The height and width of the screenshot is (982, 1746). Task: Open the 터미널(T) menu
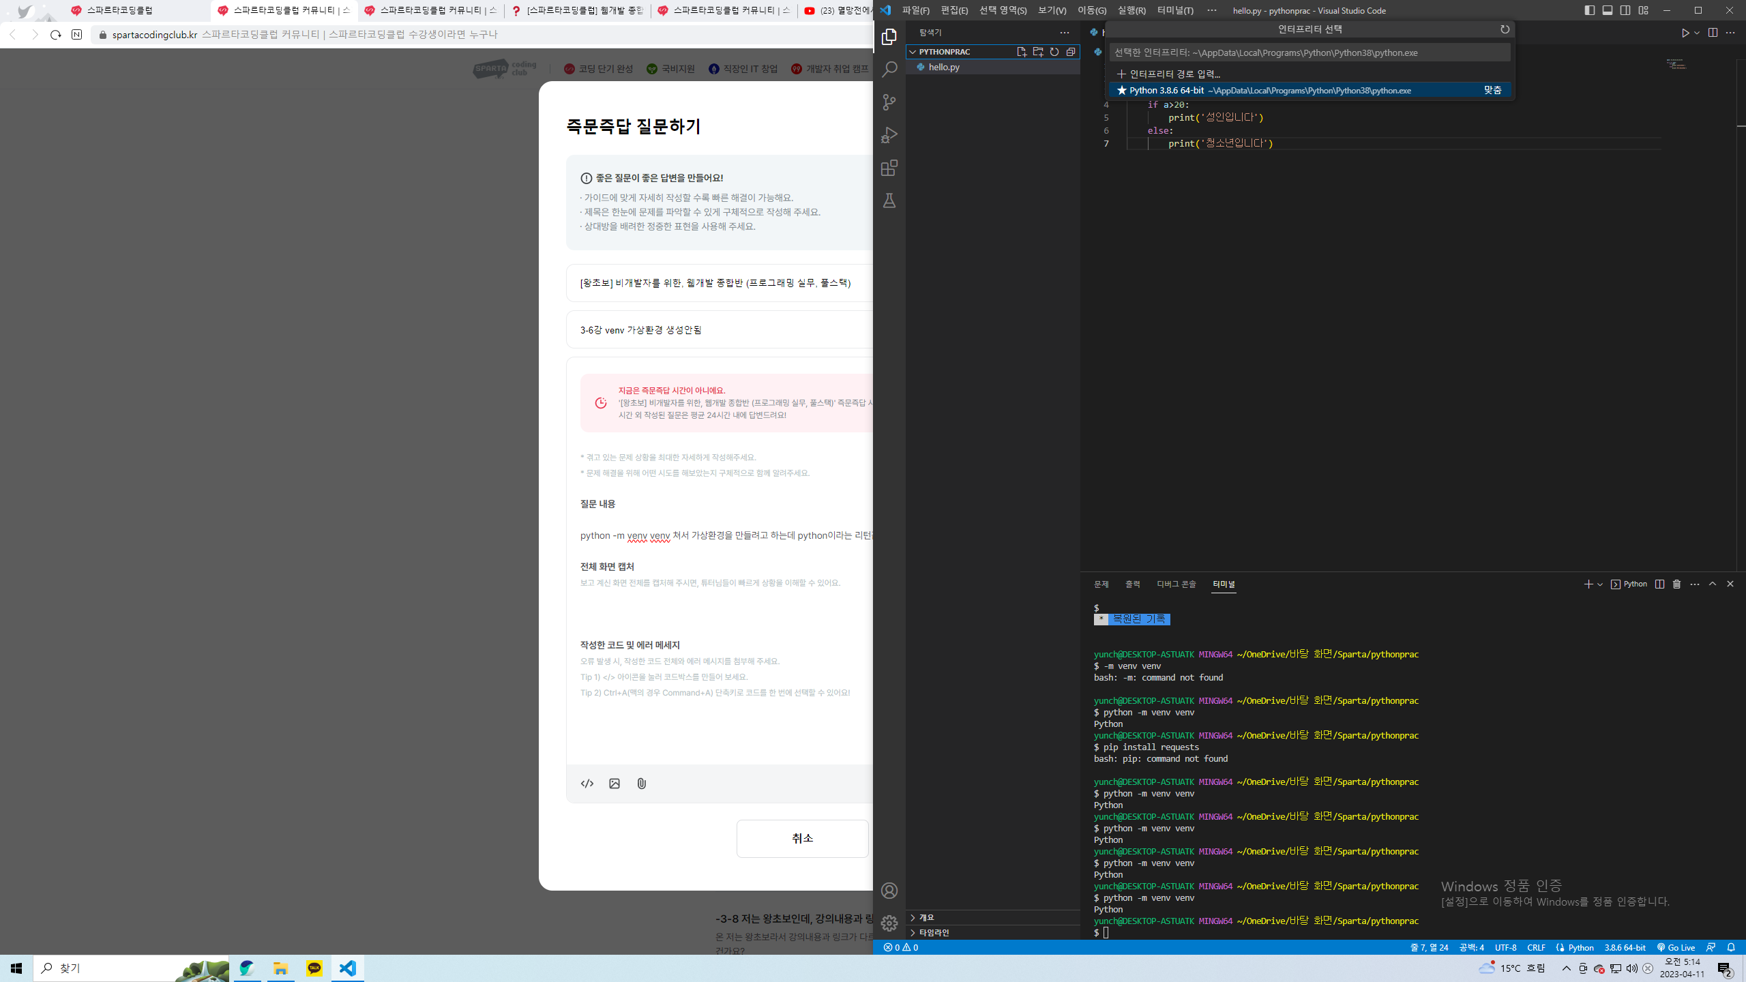(1175, 10)
